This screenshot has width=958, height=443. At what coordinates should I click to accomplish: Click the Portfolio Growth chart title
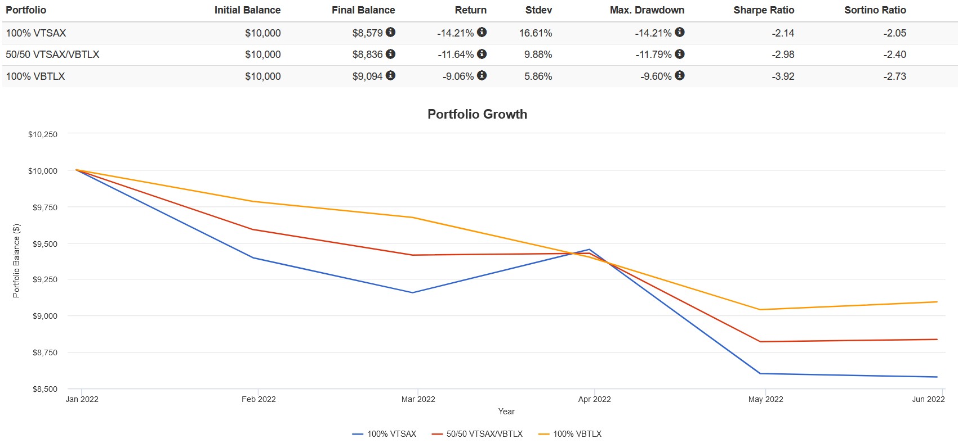point(478,114)
